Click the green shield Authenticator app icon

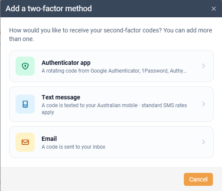pos(25,66)
